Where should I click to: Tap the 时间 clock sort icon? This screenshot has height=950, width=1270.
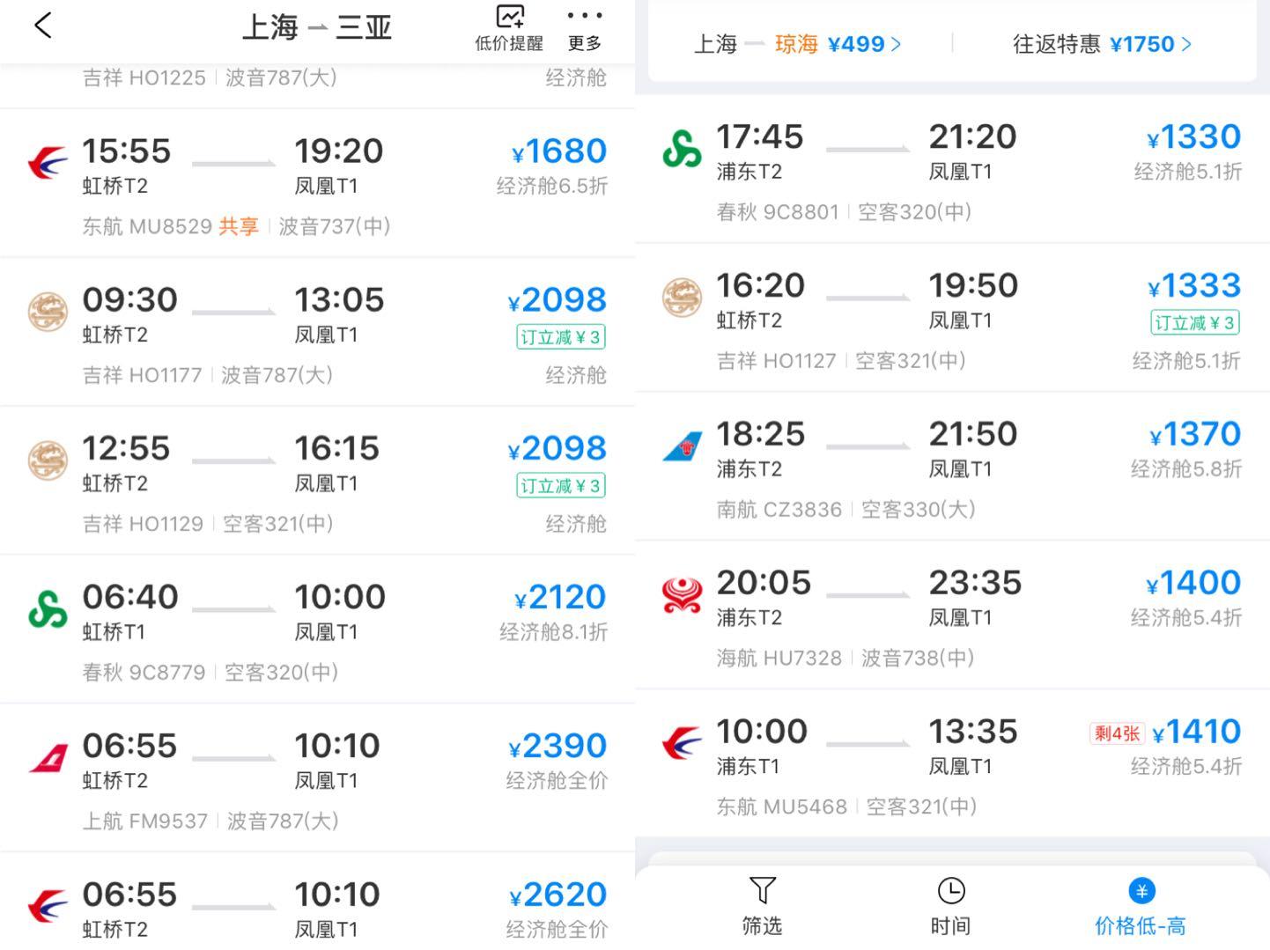[x=950, y=891]
